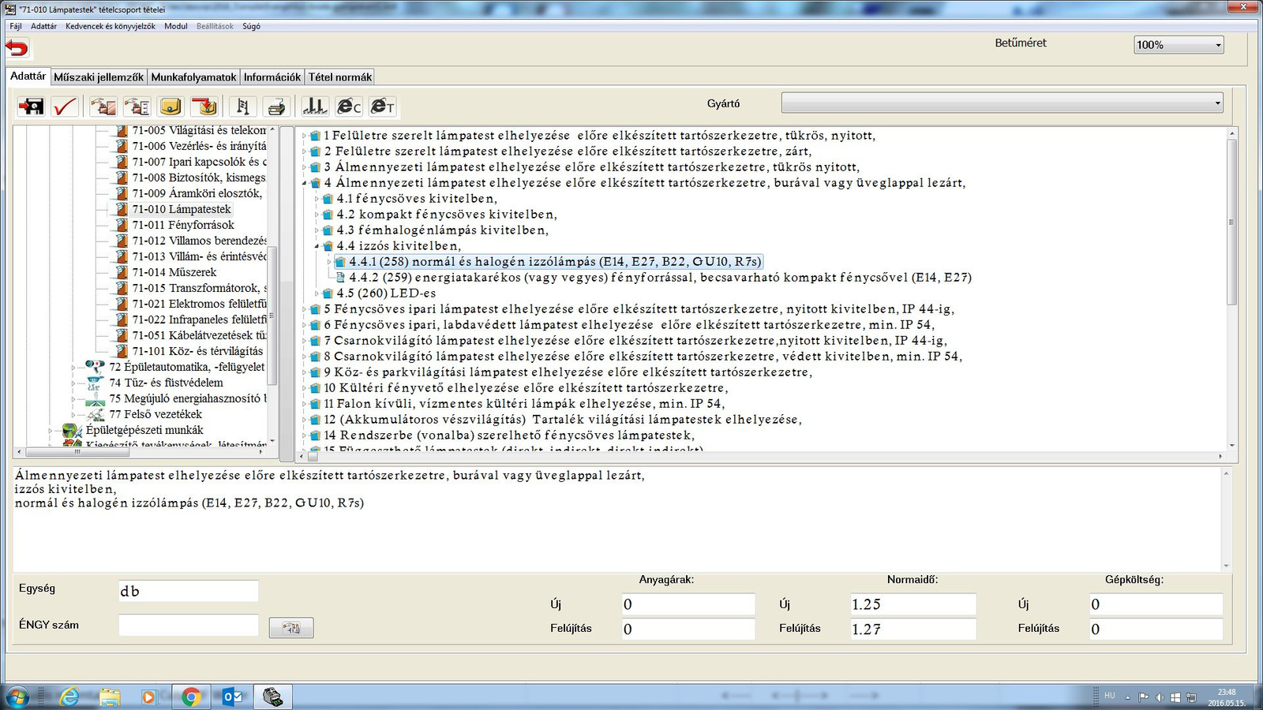Expand the '4.1 fénycsöves kivitelben' node
Image resolution: width=1263 pixels, height=710 pixels.
pos(317,199)
